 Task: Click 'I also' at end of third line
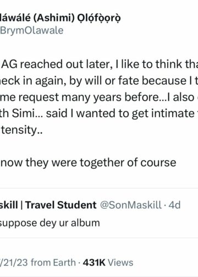(181, 97)
